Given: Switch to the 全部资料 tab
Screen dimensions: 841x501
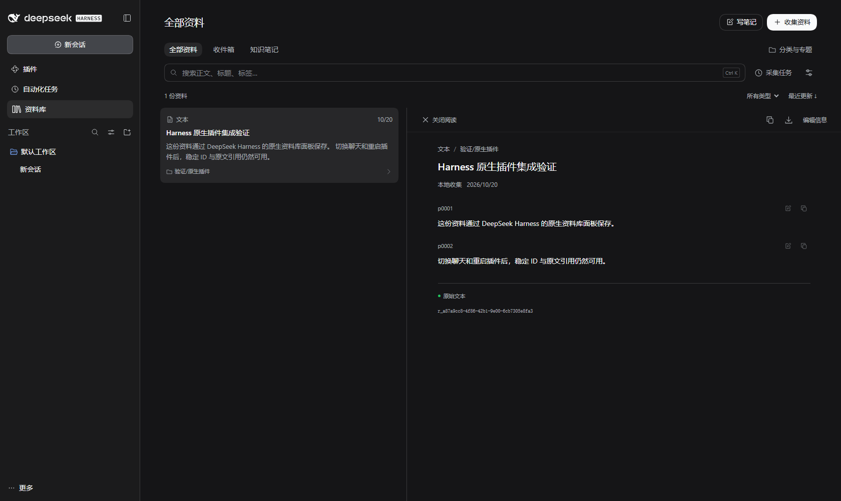Looking at the screenshot, I should click(183, 50).
